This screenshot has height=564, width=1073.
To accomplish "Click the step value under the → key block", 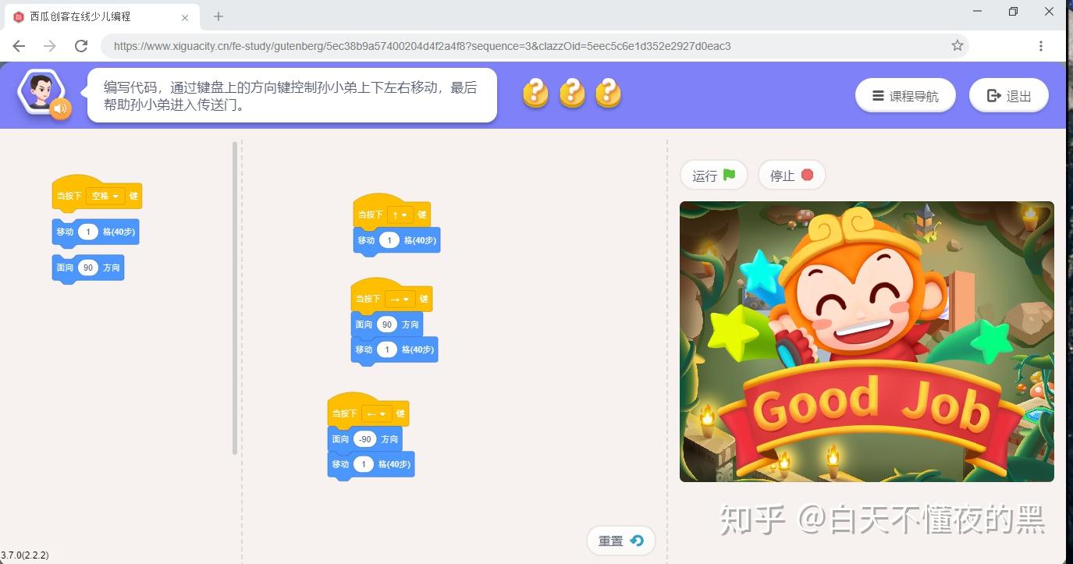I will coord(387,349).
